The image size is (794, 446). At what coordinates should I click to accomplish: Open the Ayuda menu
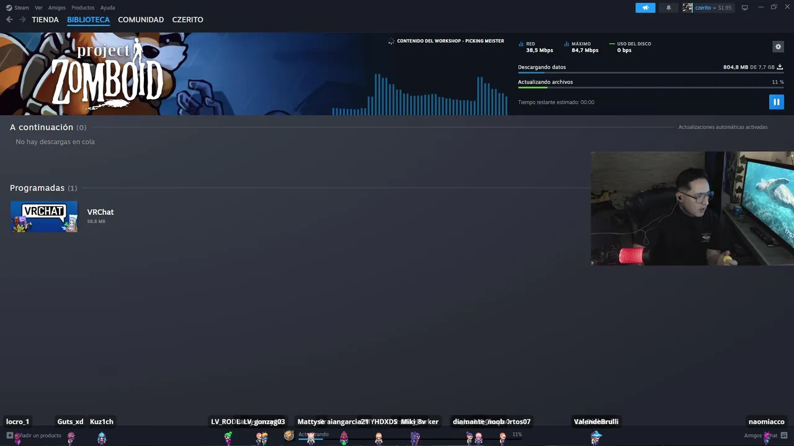[107, 7]
